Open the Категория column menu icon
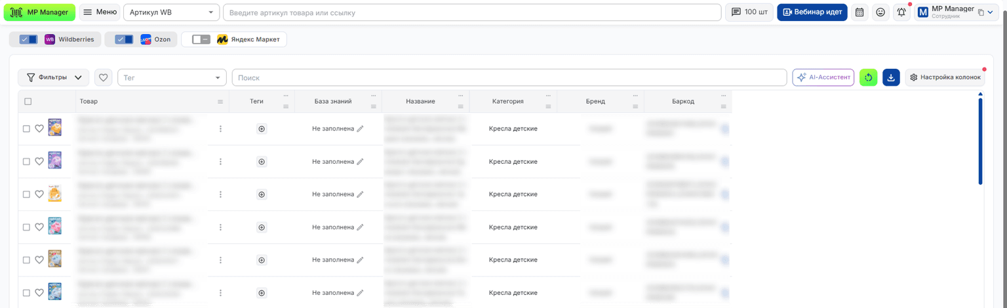 tap(548, 106)
